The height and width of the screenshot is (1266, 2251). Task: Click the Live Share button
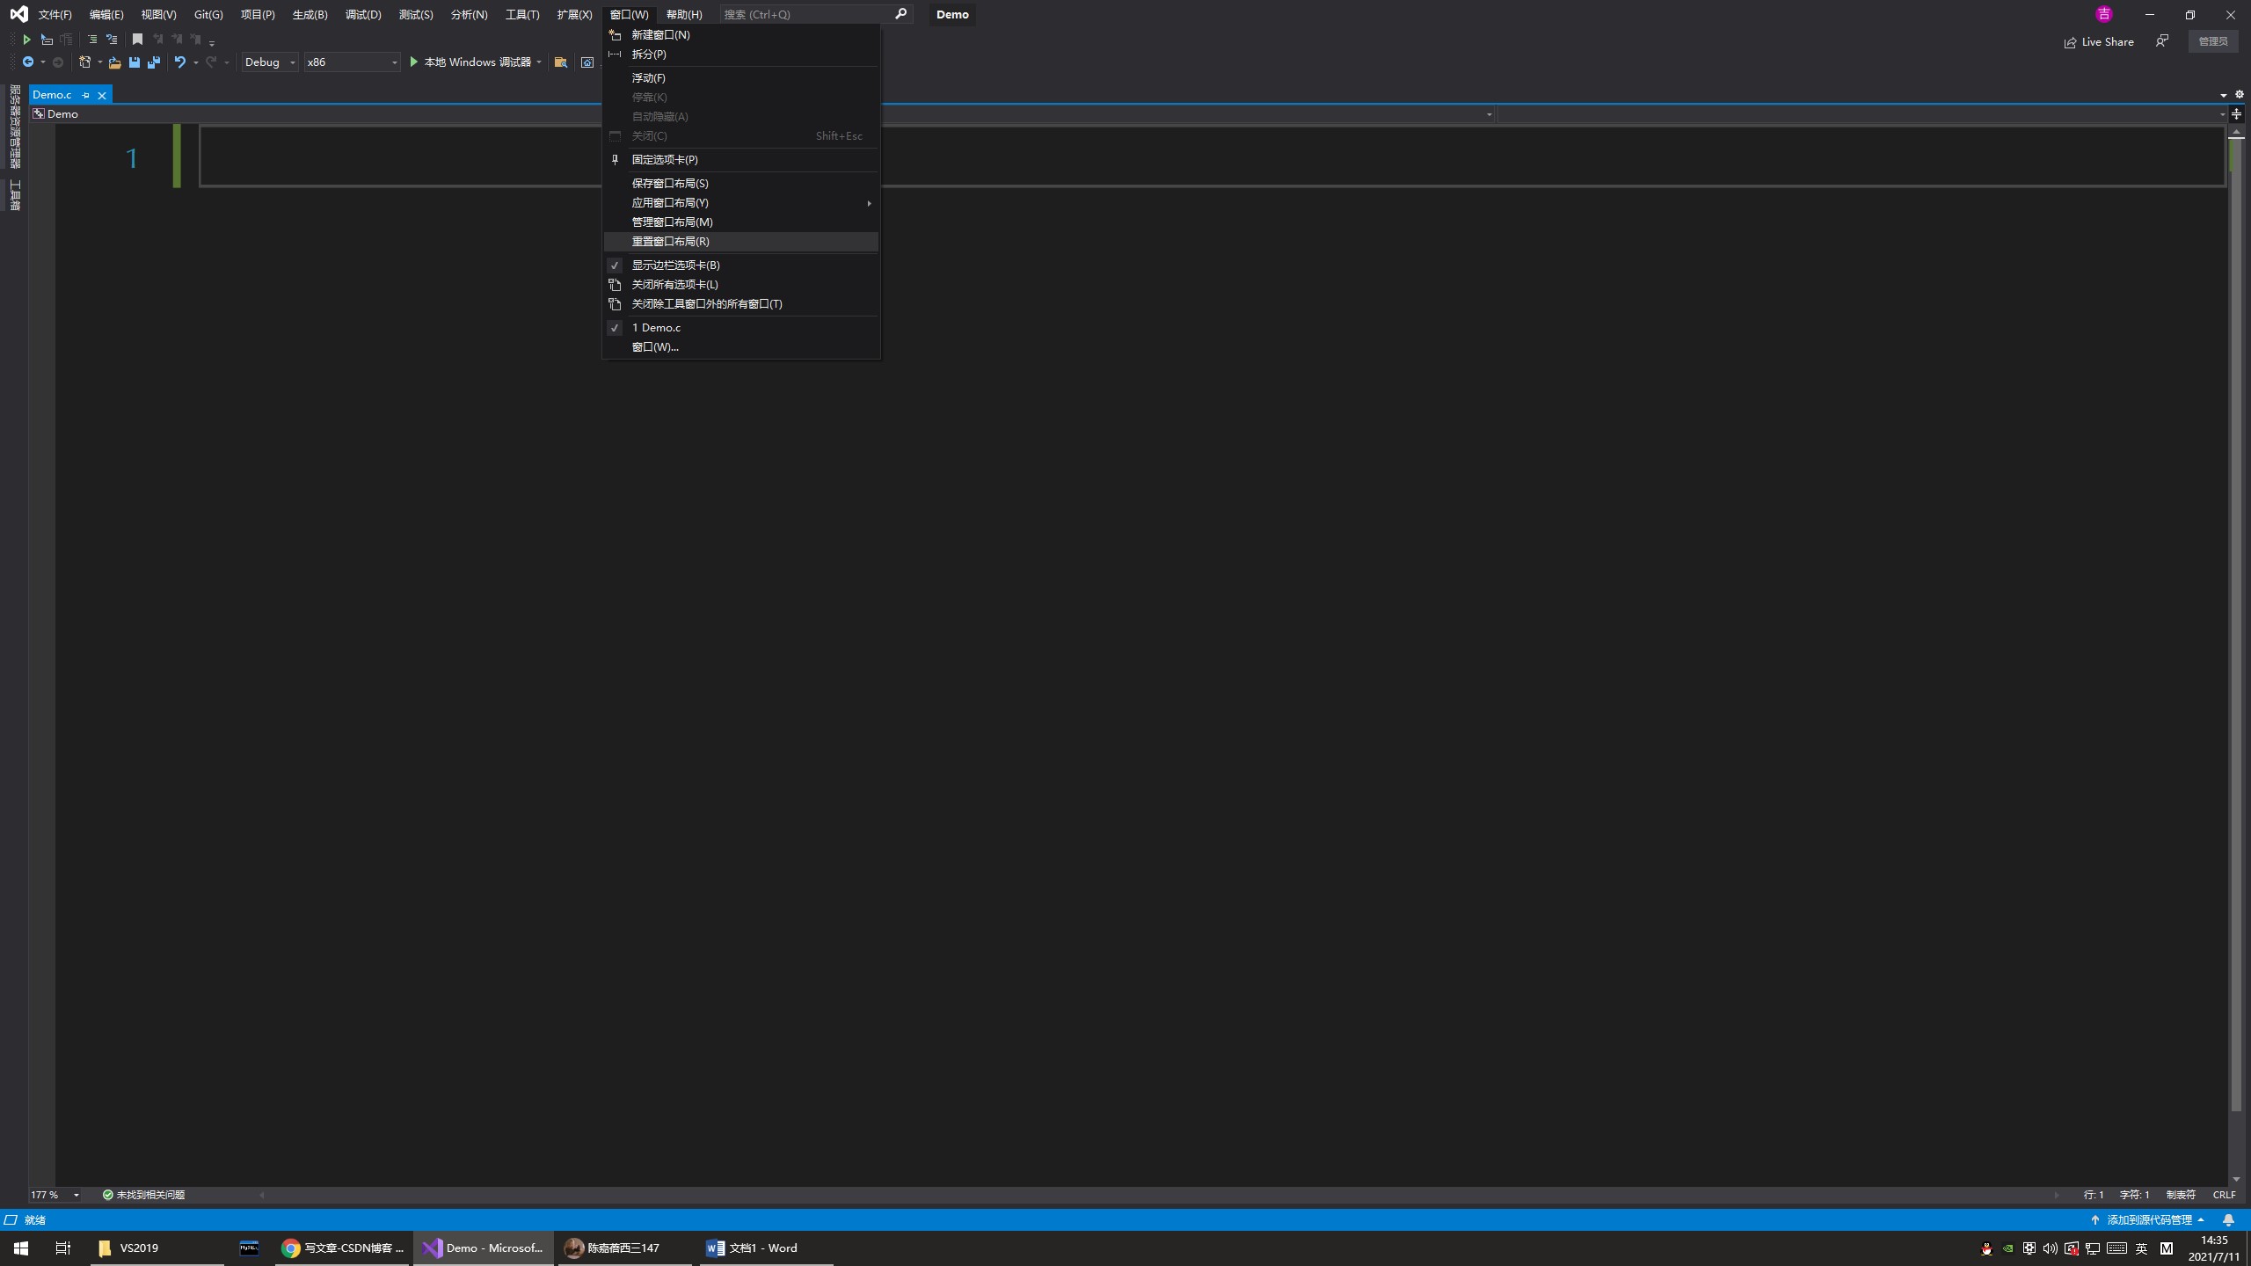point(2100,40)
